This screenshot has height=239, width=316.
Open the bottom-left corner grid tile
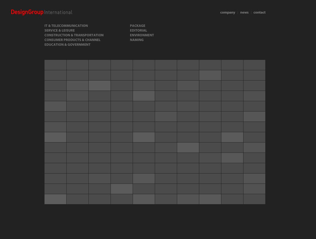coord(55,199)
